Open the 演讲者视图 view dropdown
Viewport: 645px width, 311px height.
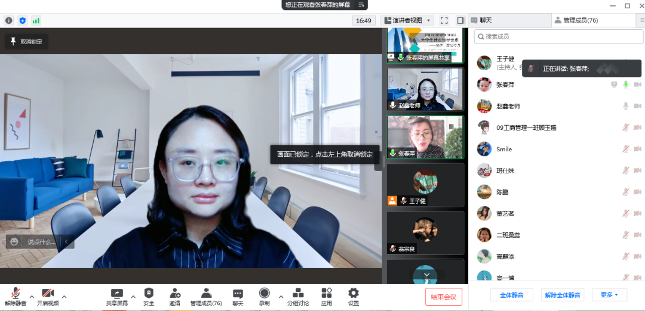pyautogui.click(x=407, y=20)
